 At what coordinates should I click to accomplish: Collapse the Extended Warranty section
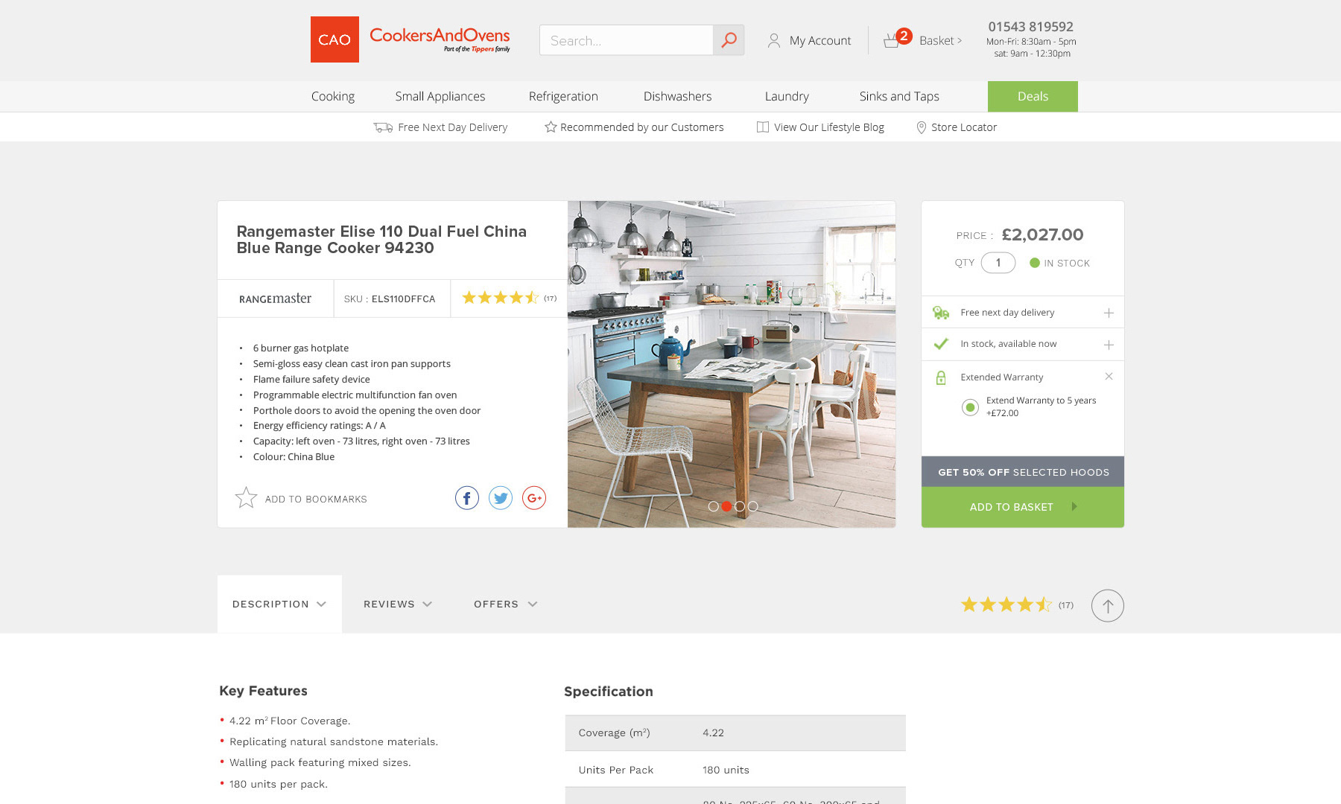click(1109, 377)
